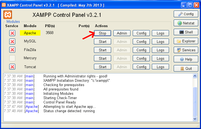Click Config button in Apache row
201x129 pixels.
141,33
